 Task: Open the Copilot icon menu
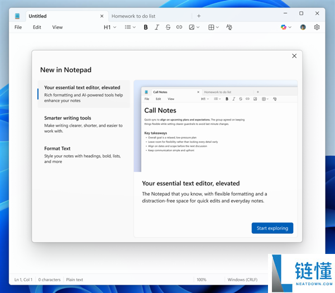(283, 27)
